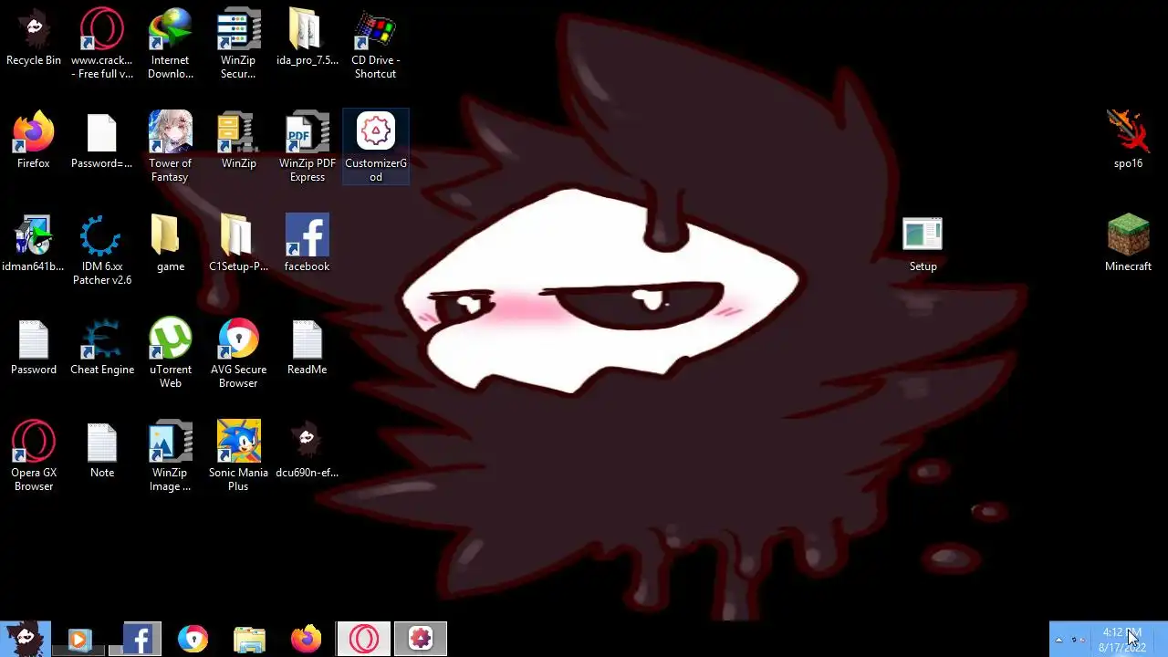Select the Tower of Fantasy game icon
The height and width of the screenshot is (657, 1168).
click(x=171, y=146)
